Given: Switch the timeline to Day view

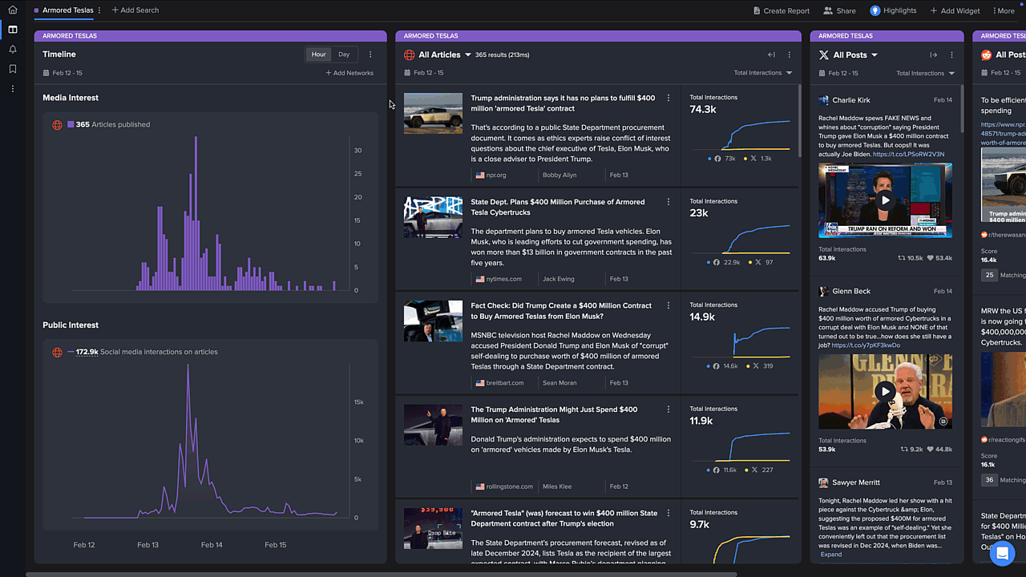Looking at the screenshot, I should click(344, 54).
